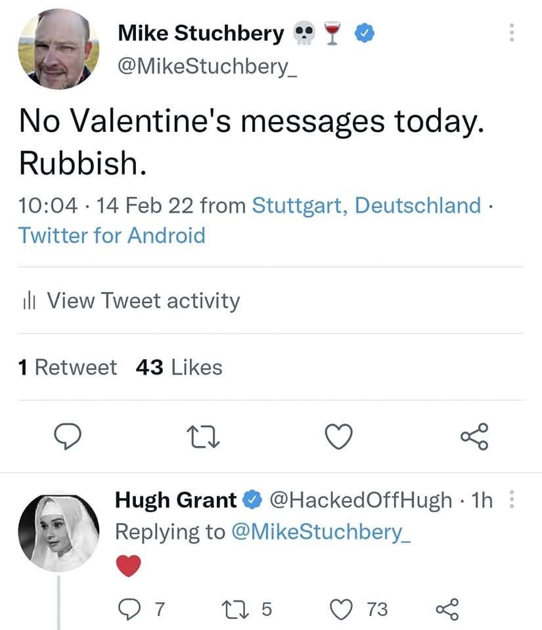View the 43 Likes list
Viewport: 542px width, 630px height.
[179, 367]
